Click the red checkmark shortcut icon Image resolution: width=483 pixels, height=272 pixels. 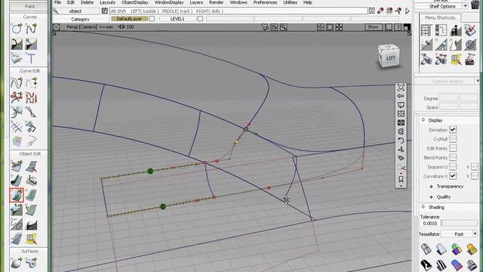470,30
